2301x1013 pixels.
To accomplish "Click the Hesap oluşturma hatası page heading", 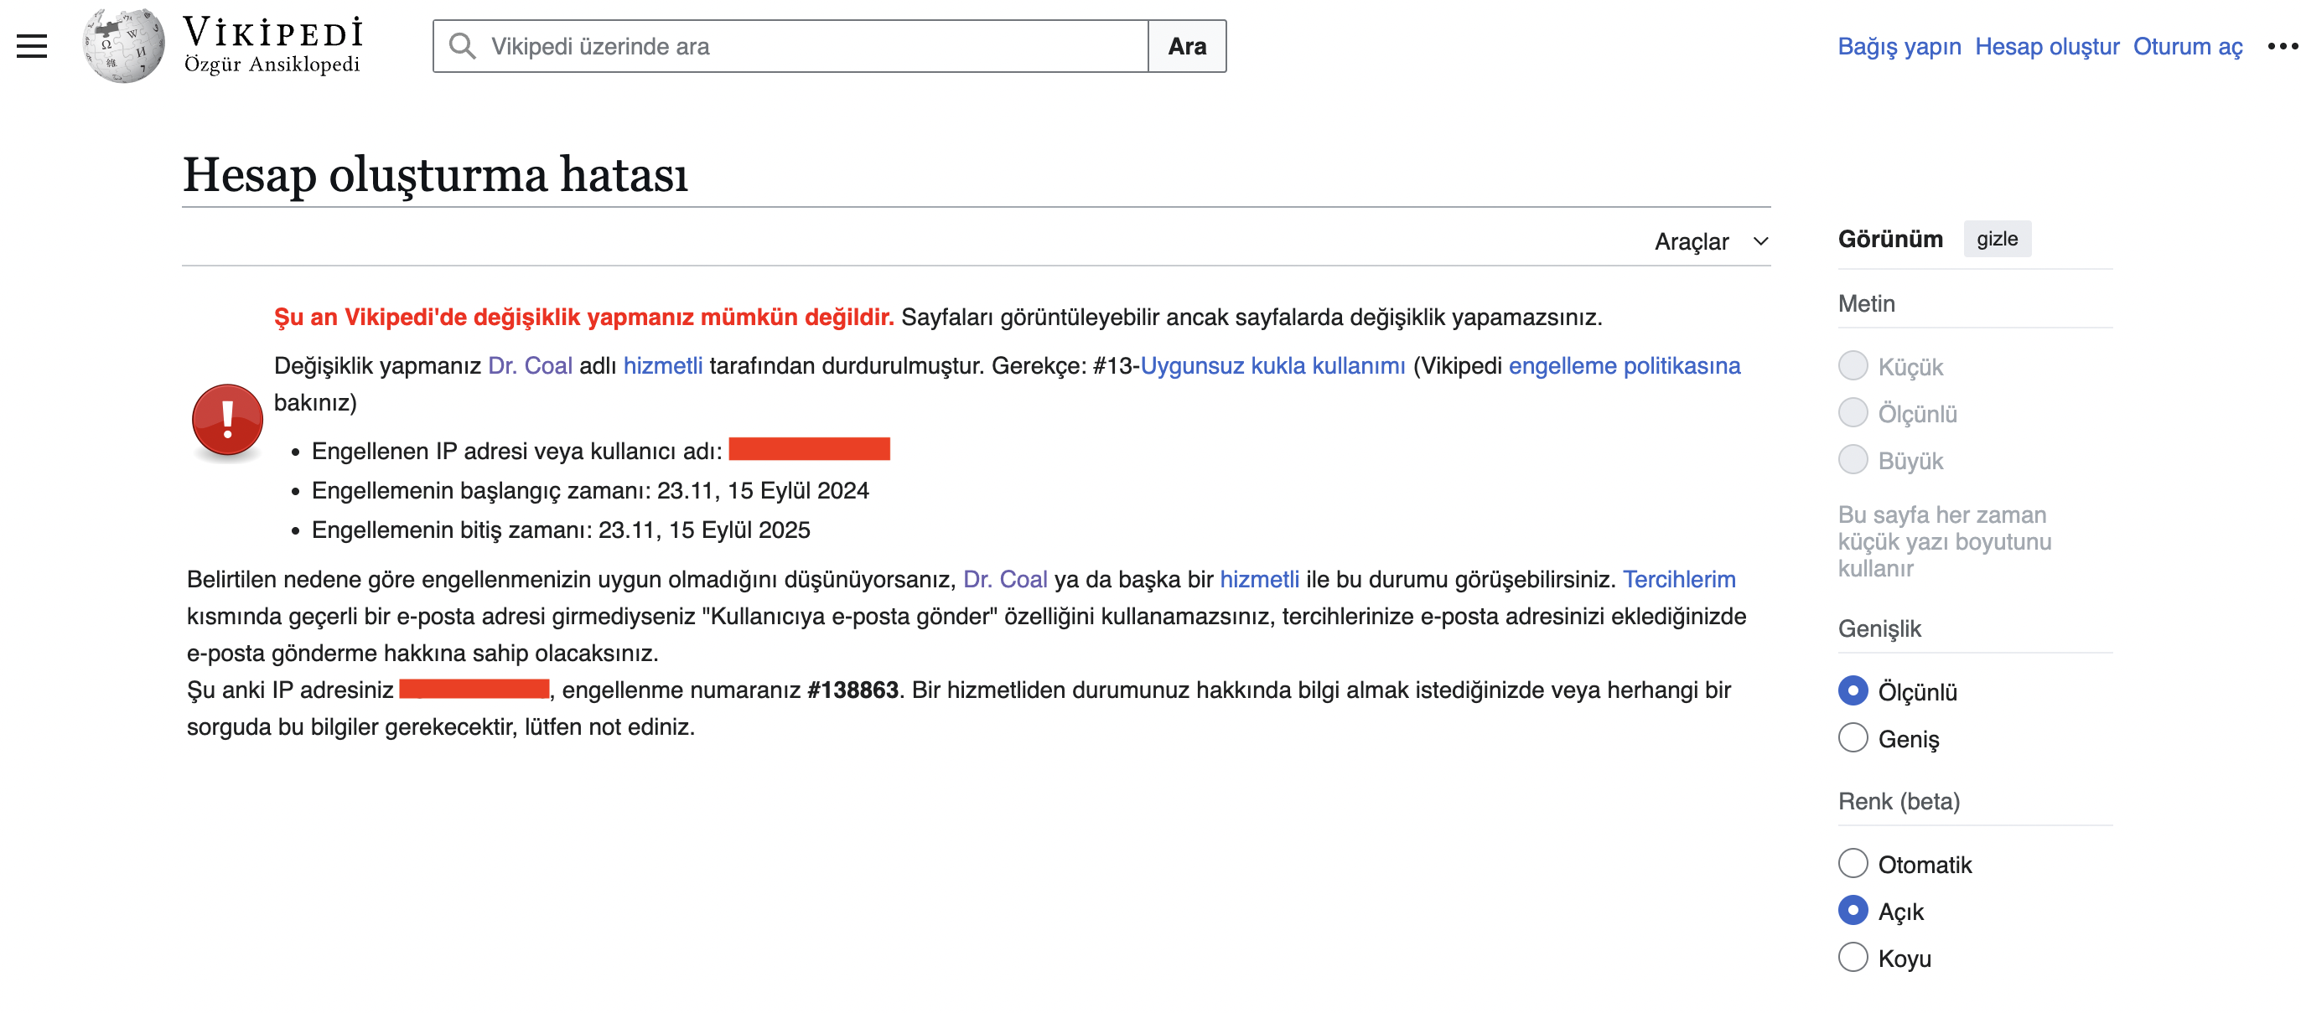I will (435, 174).
